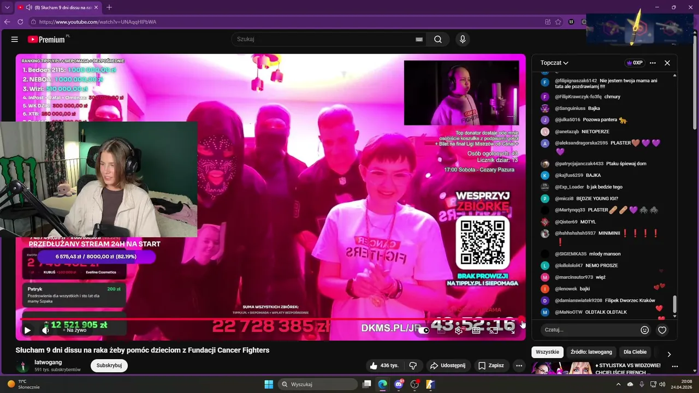Open the latwogang channel avatar
Screen dimensions: 699x393
[23, 366]
